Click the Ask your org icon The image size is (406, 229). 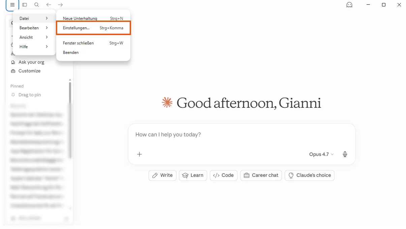point(13,62)
